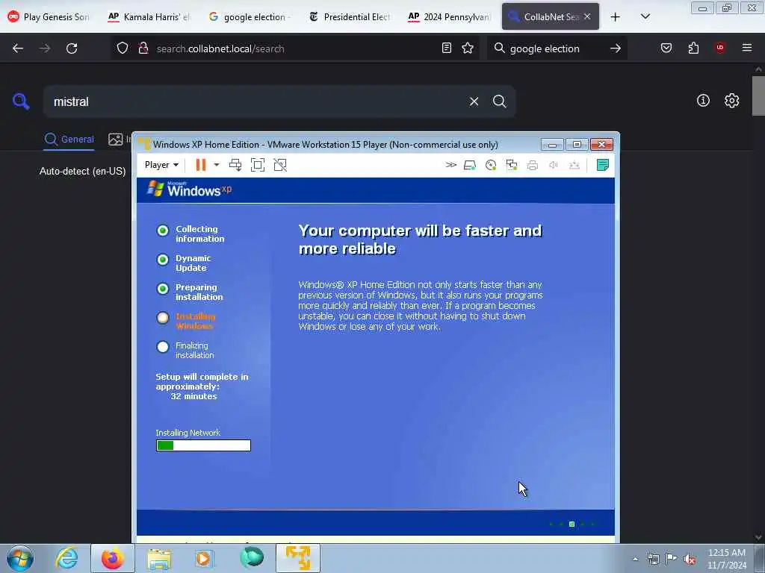The height and width of the screenshot is (573, 765).
Task: Pause the virtual machine in VMware Player
Action: click(x=200, y=165)
